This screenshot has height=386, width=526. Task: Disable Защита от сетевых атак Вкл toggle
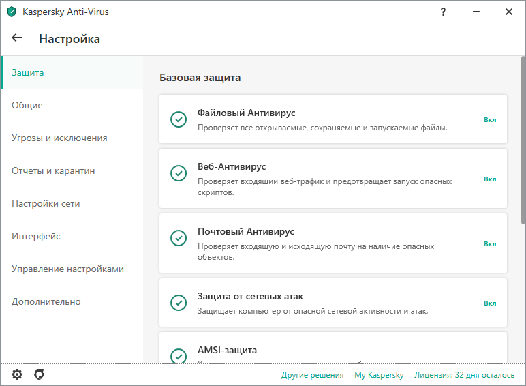(x=490, y=303)
